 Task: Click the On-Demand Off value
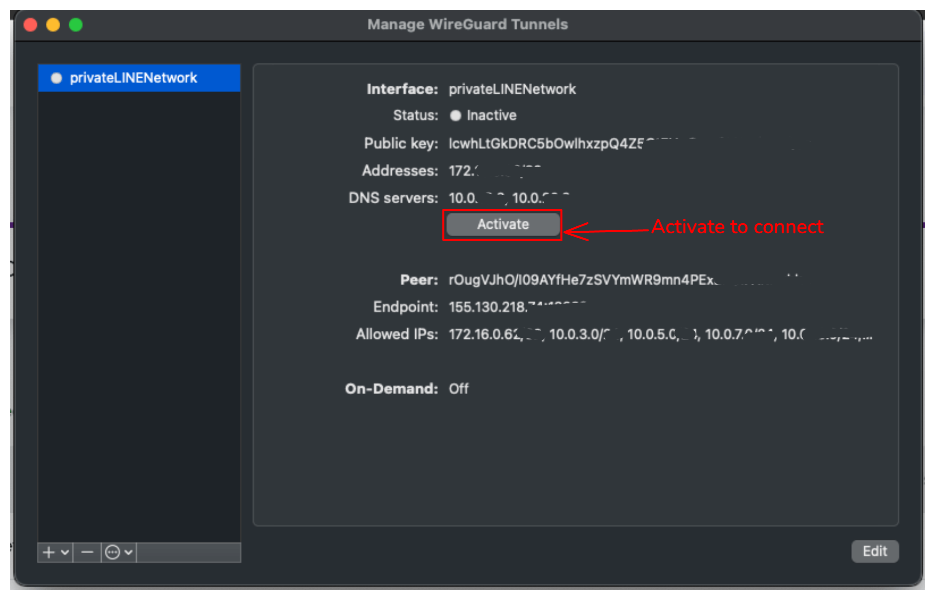tap(459, 389)
